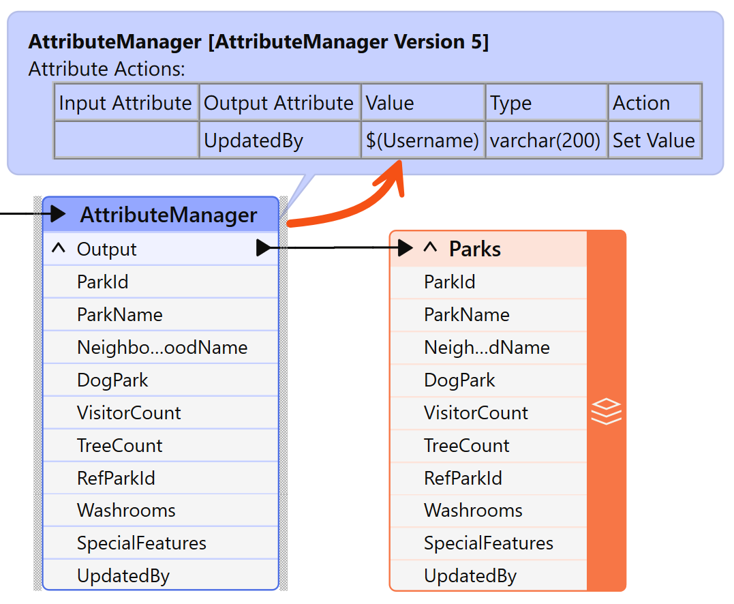The width and height of the screenshot is (734, 604).
Task: Click the incoming connector arrow at the left edge
Action: click(20, 213)
